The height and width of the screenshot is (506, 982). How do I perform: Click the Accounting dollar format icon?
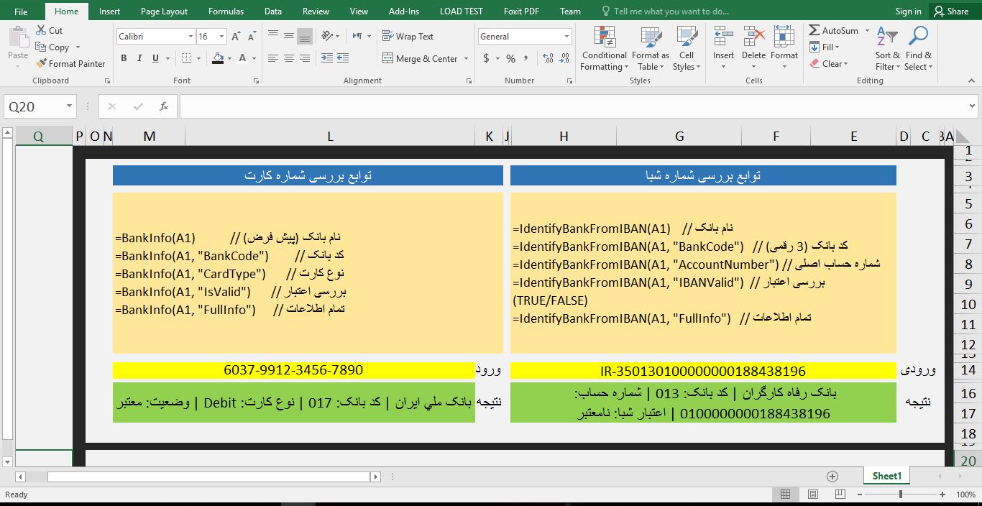point(487,58)
